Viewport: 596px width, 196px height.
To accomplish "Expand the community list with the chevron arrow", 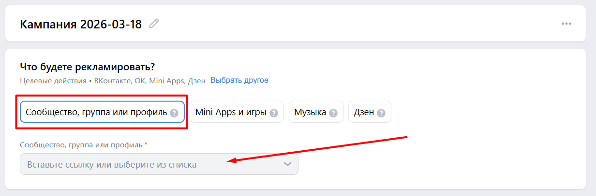I will click(288, 164).
